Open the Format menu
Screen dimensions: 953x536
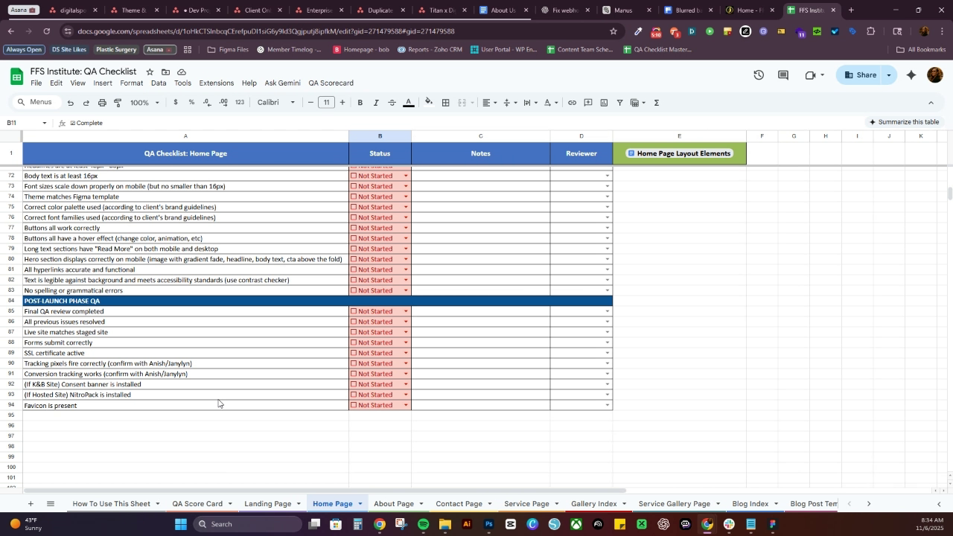[x=132, y=83]
